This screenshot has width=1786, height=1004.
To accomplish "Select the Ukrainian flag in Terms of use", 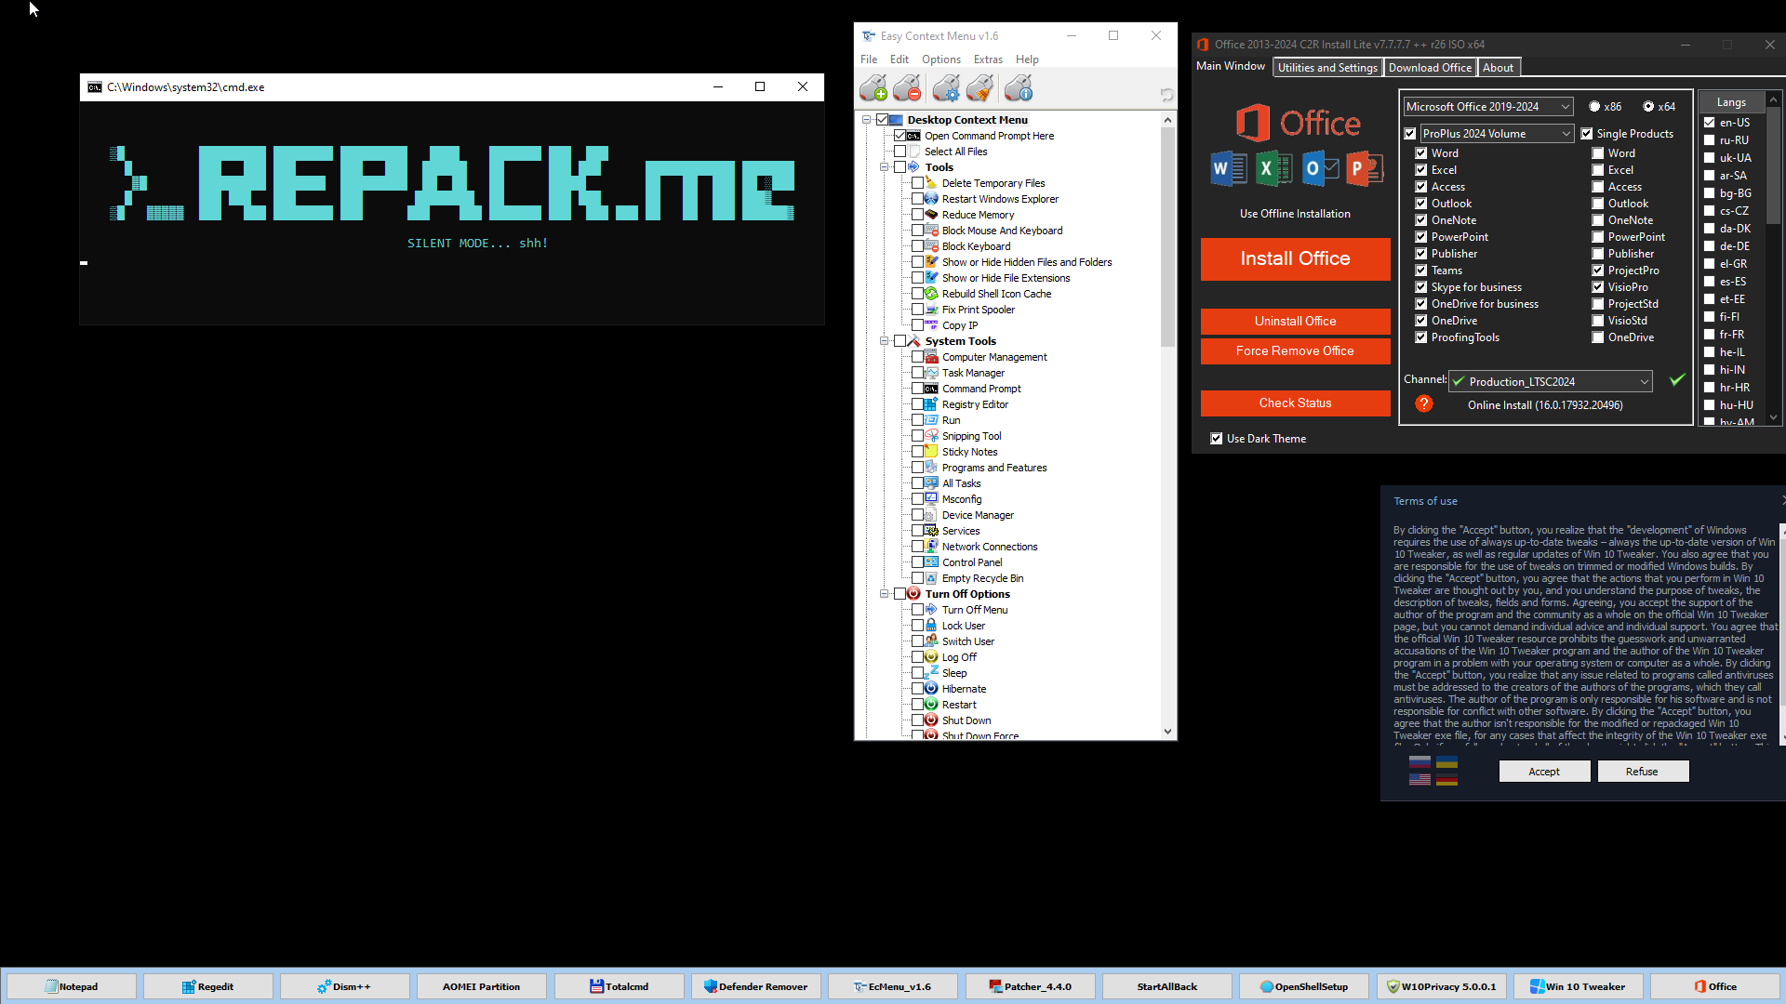I will 1446,762.
